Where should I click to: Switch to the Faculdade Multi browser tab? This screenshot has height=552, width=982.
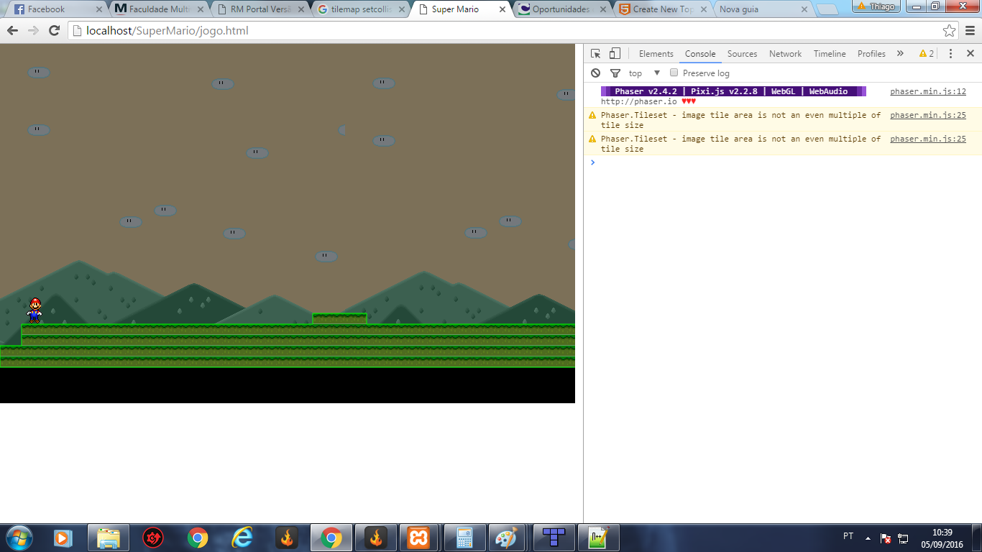point(160,9)
